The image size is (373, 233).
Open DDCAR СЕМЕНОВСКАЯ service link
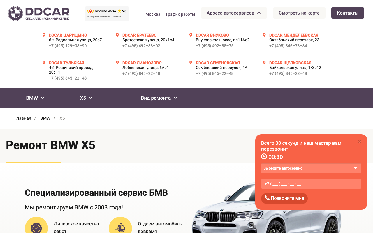pos(218,63)
